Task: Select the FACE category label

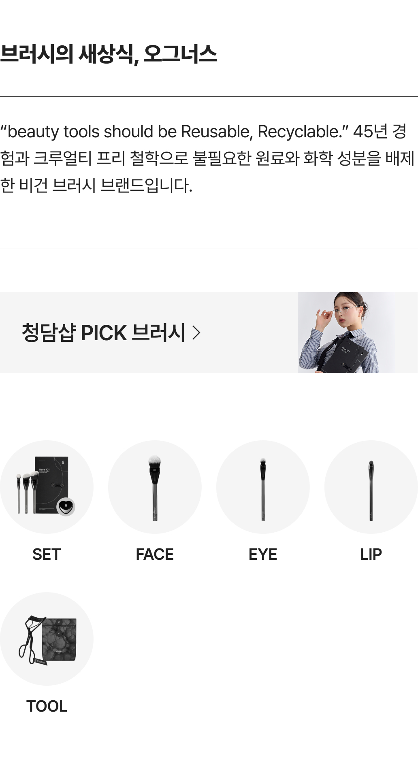Action: click(155, 554)
